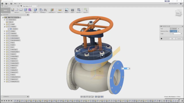The image size is (184, 103).
Task: Clear the Face selection with X
Action: point(179,29)
